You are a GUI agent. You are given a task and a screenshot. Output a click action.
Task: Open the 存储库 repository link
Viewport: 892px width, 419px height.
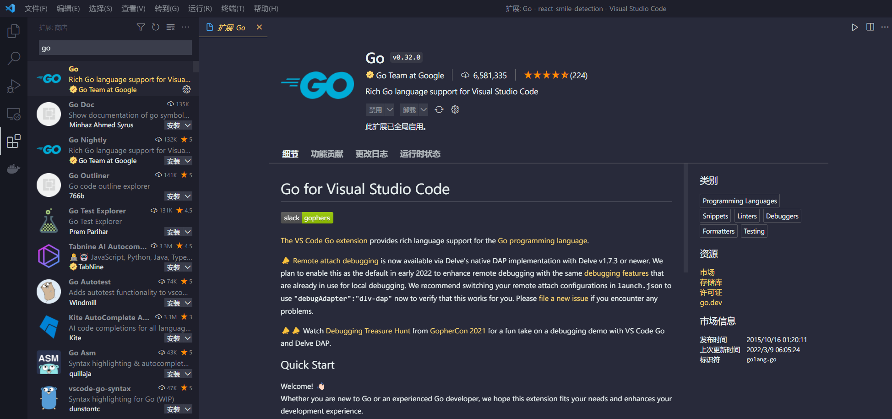(x=711, y=283)
